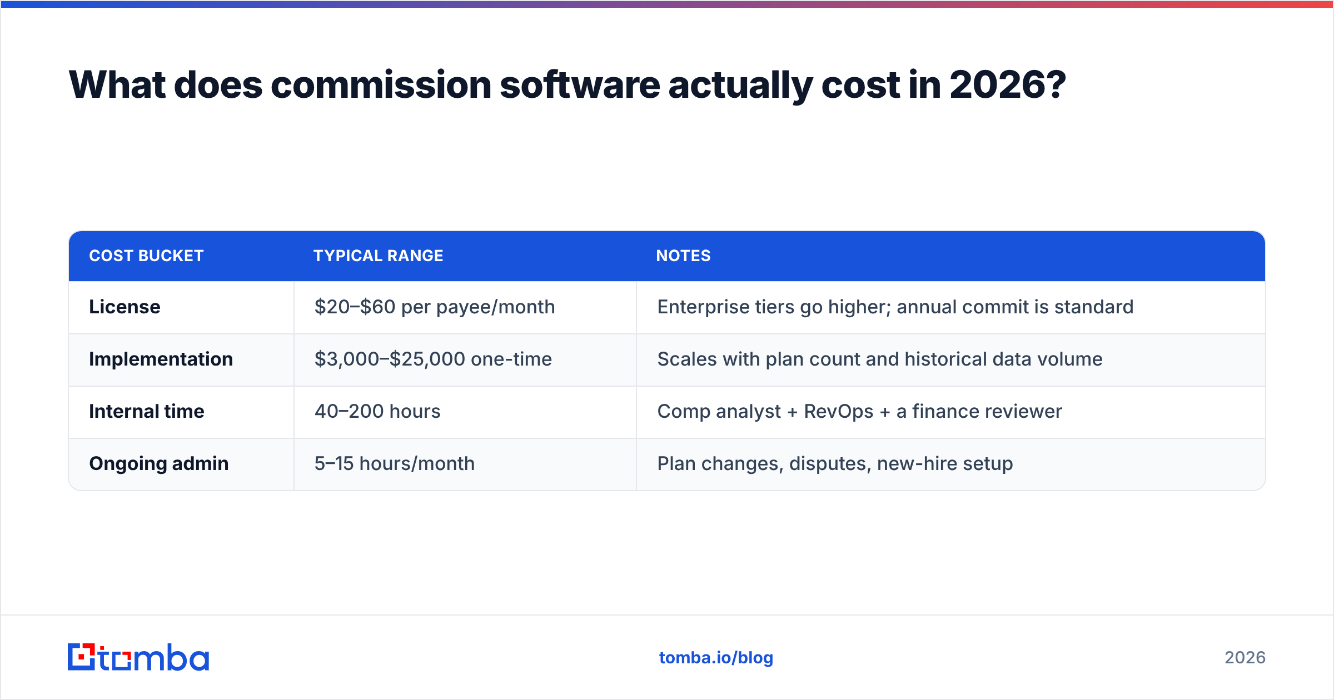Click the 'Plan changes, disputes, new-hire setup' note
The image size is (1334, 700).
(x=835, y=463)
